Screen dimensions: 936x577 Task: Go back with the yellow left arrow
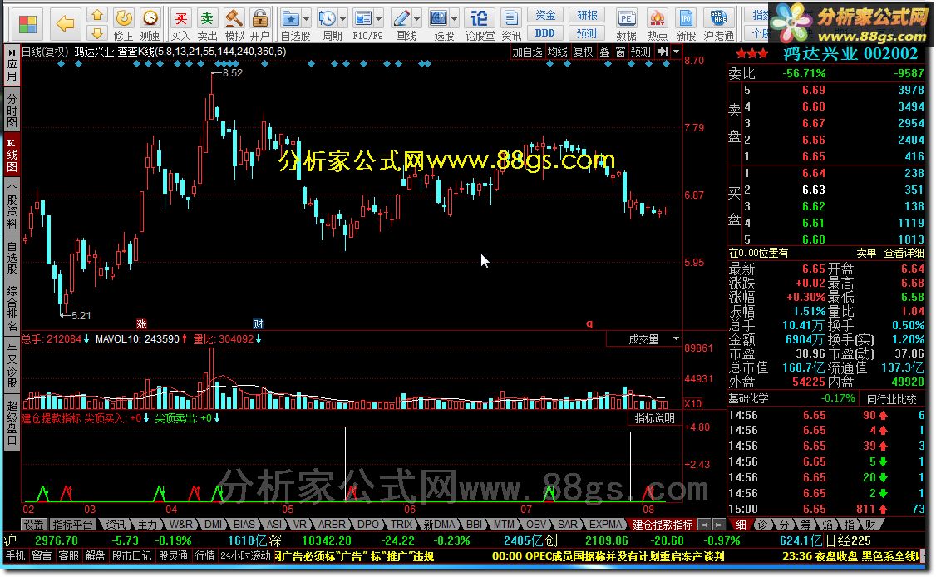click(x=65, y=24)
